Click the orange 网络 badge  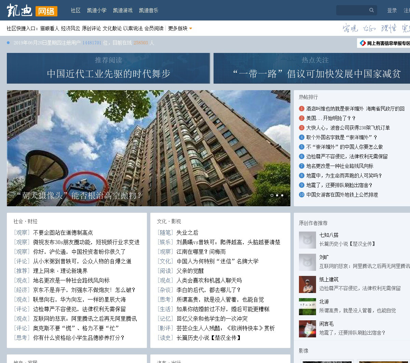pyautogui.click(x=46, y=11)
